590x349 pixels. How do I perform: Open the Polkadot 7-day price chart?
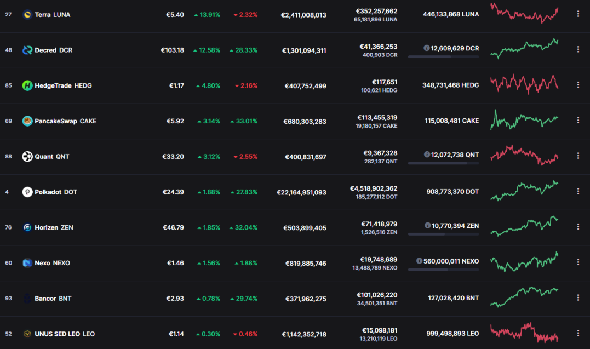524,191
